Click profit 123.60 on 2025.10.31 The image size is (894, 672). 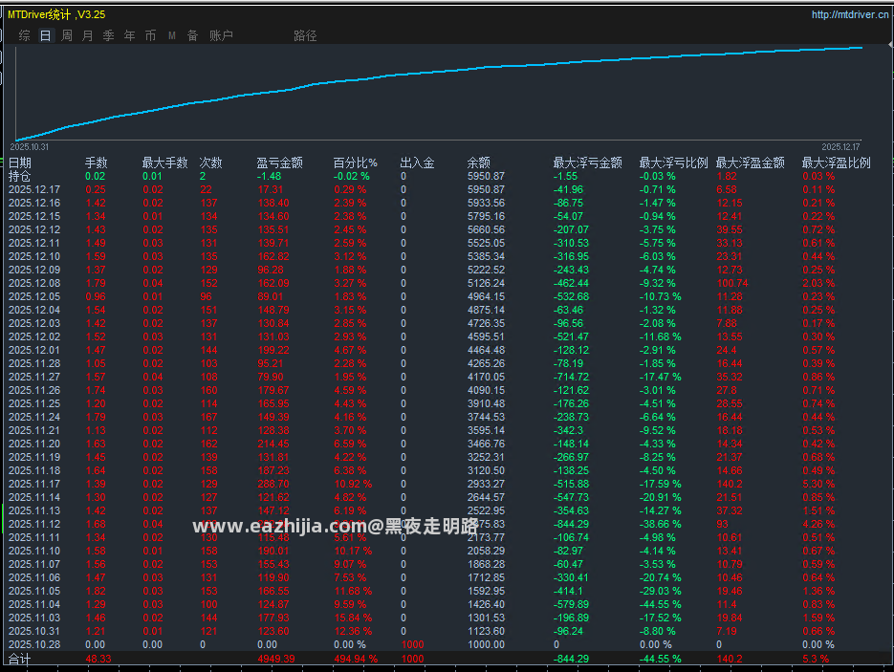point(273,631)
